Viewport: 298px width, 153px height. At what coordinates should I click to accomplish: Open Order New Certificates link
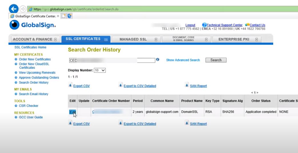pyautogui.click(x=35, y=59)
